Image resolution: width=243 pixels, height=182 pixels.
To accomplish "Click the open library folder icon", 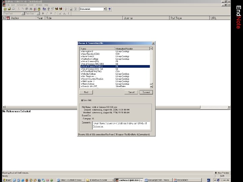I will point(9,9).
